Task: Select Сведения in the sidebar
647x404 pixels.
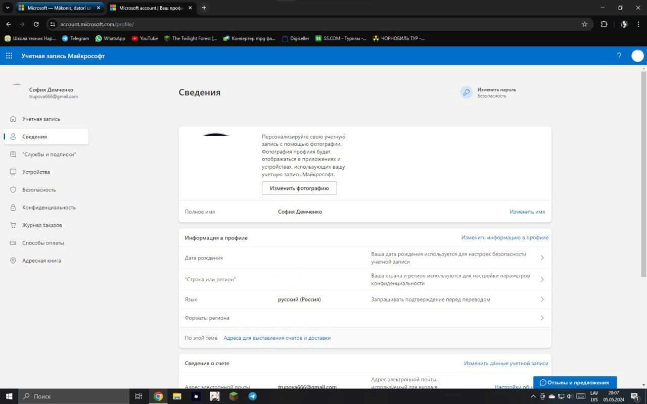Action: point(46,137)
